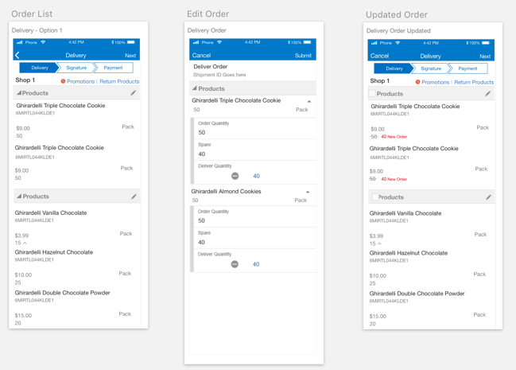Tap Next in the Order List header
516x370 pixels.
click(130, 56)
